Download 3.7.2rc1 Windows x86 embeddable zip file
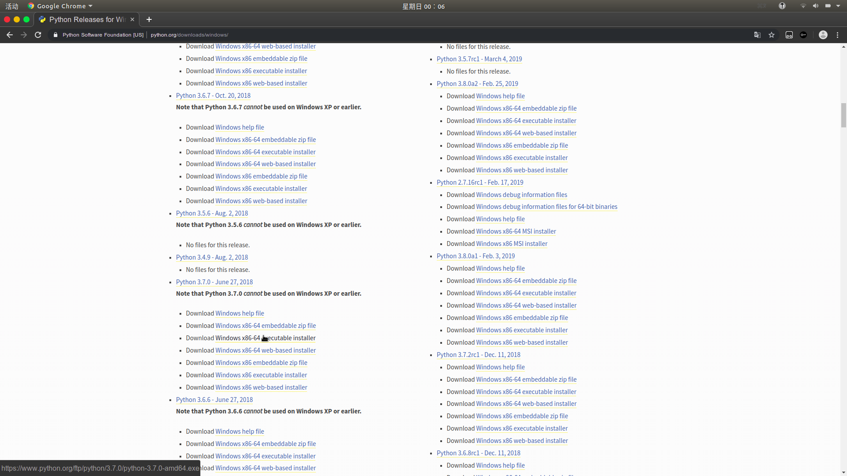Image resolution: width=847 pixels, height=476 pixels. coord(522,416)
